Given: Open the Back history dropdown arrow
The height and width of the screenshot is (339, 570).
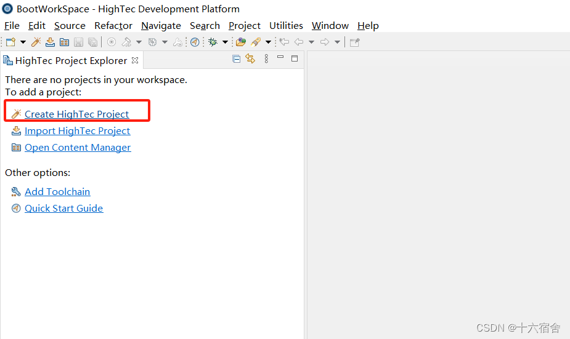Looking at the screenshot, I should 311,42.
